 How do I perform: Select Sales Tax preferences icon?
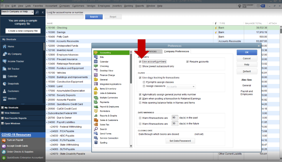point(96,124)
